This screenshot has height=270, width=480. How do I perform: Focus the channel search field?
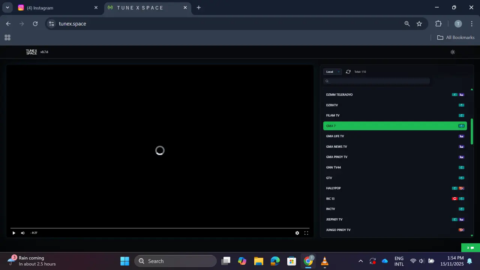[x=376, y=81]
